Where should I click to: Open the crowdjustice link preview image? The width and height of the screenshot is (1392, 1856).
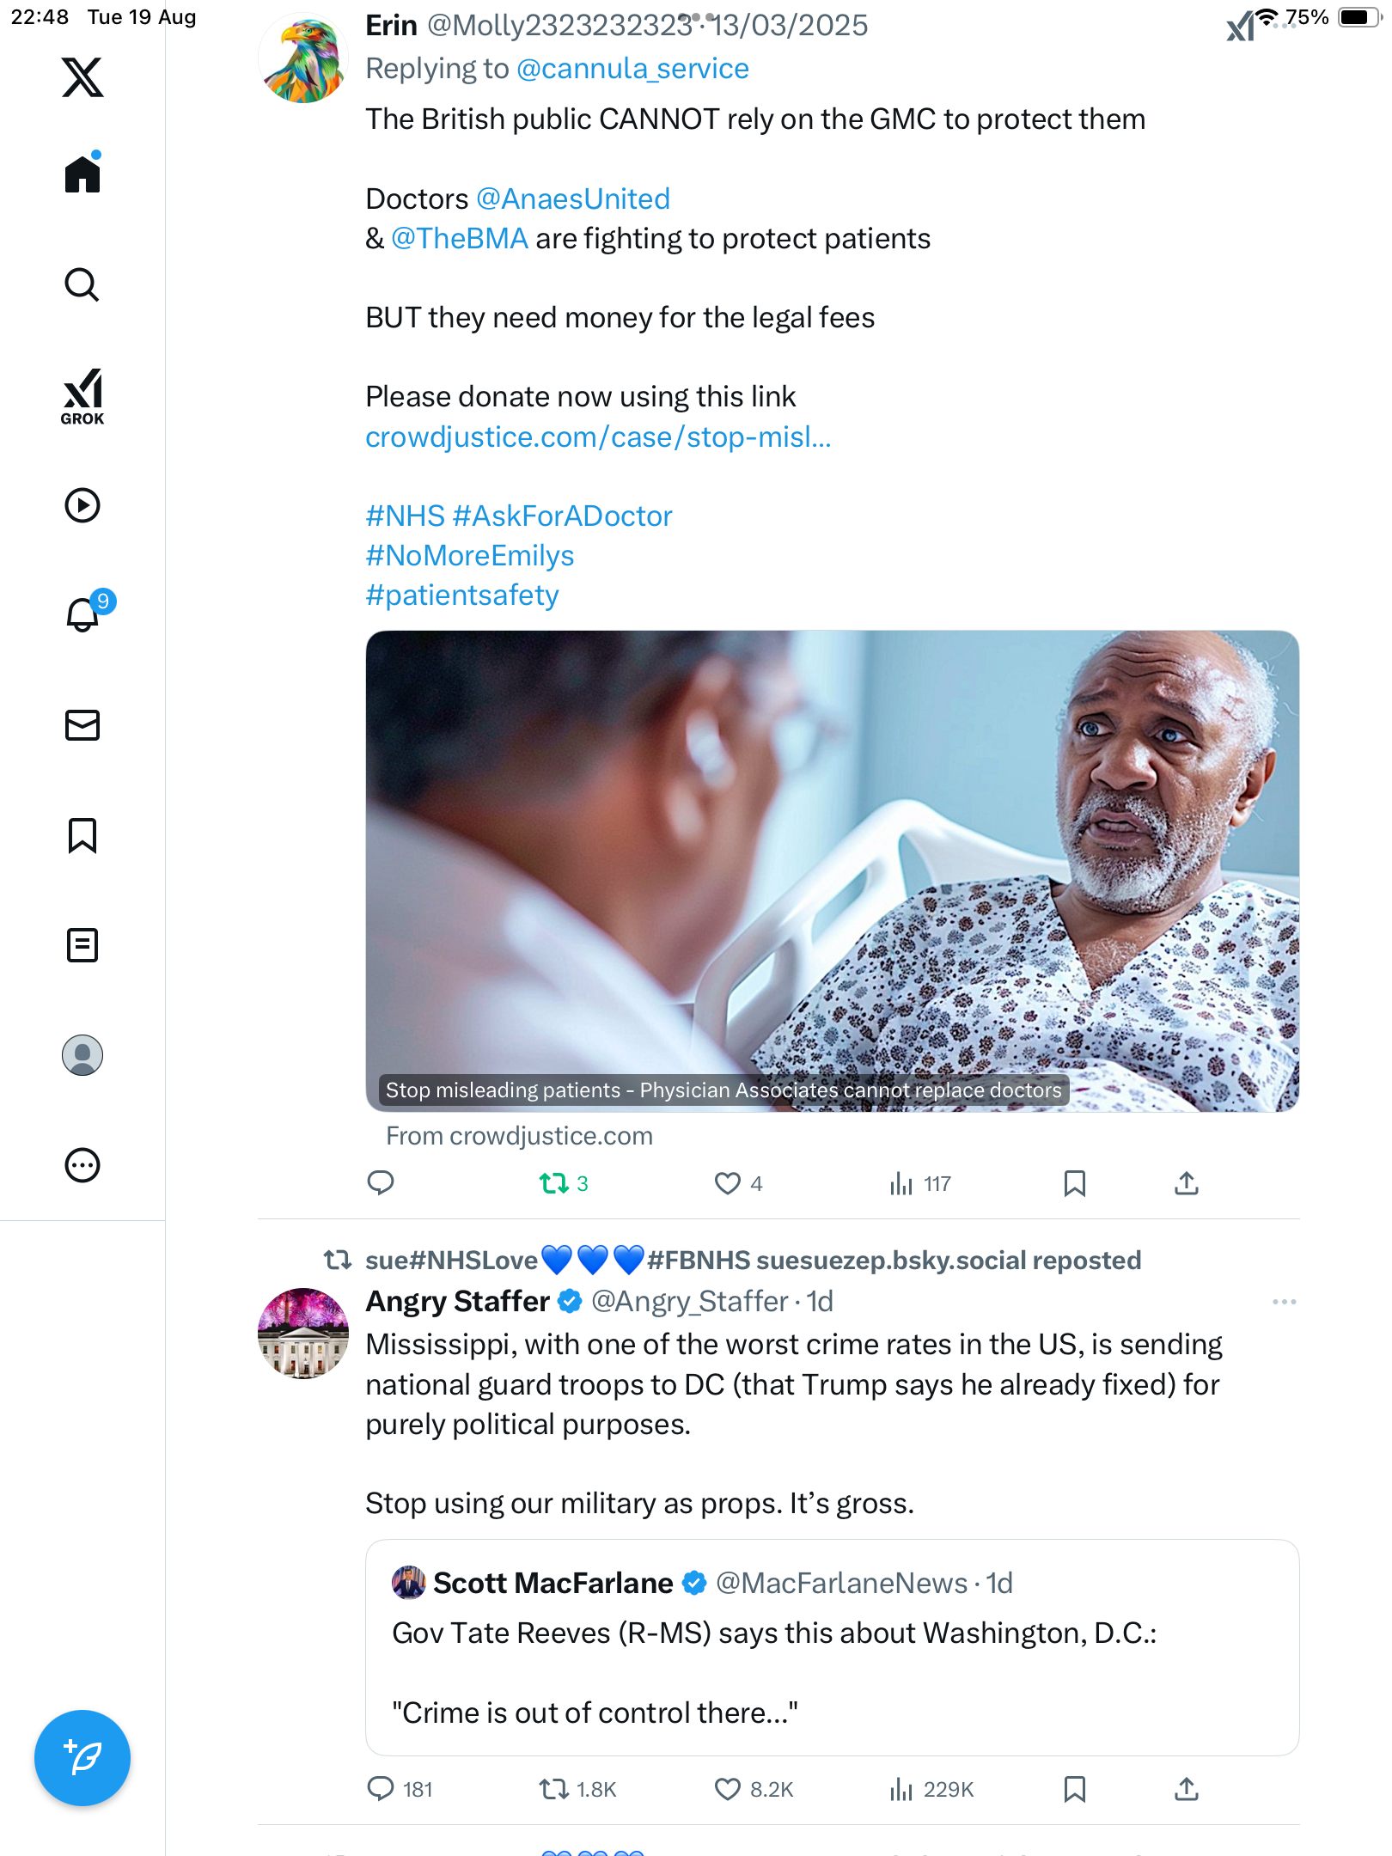click(832, 870)
